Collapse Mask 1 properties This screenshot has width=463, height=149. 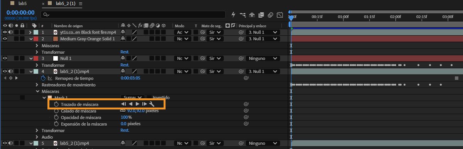click(44, 98)
